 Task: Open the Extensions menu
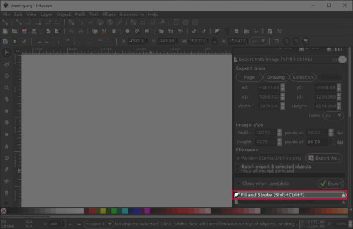(x=131, y=14)
